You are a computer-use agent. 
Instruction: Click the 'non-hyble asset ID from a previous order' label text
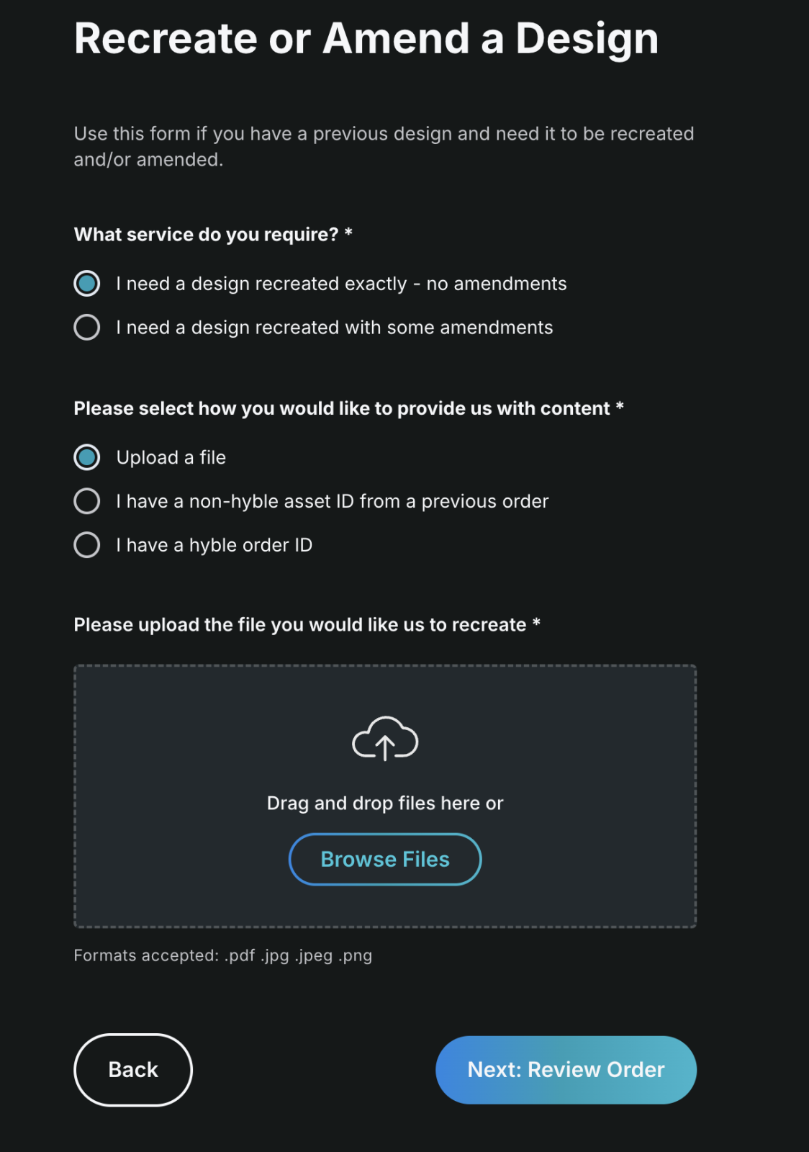click(333, 501)
